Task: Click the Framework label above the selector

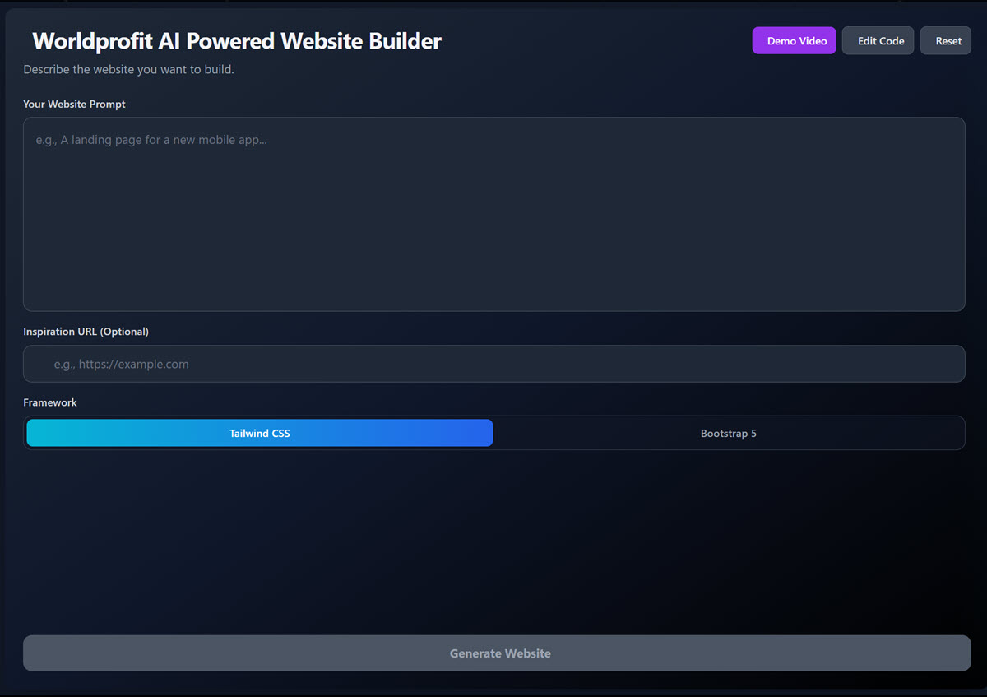Action: [50, 402]
